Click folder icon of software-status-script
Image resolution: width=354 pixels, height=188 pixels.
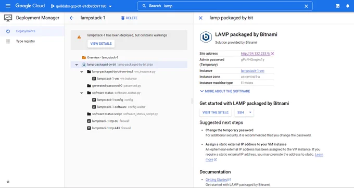pyautogui.click(x=89, y=114)
